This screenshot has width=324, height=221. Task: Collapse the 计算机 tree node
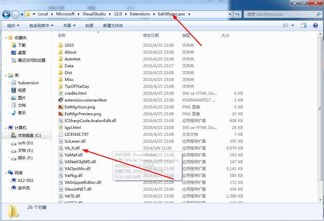pyautogui.click(x=6, y=128)
